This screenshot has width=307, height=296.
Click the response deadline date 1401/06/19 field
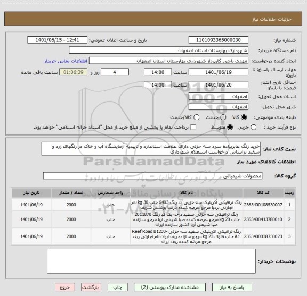219,72
